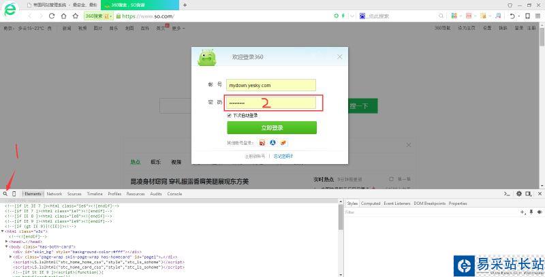Click the DevTools dock-side icon
Viewport: 545px width, 277px height.
tap(529, 194)
